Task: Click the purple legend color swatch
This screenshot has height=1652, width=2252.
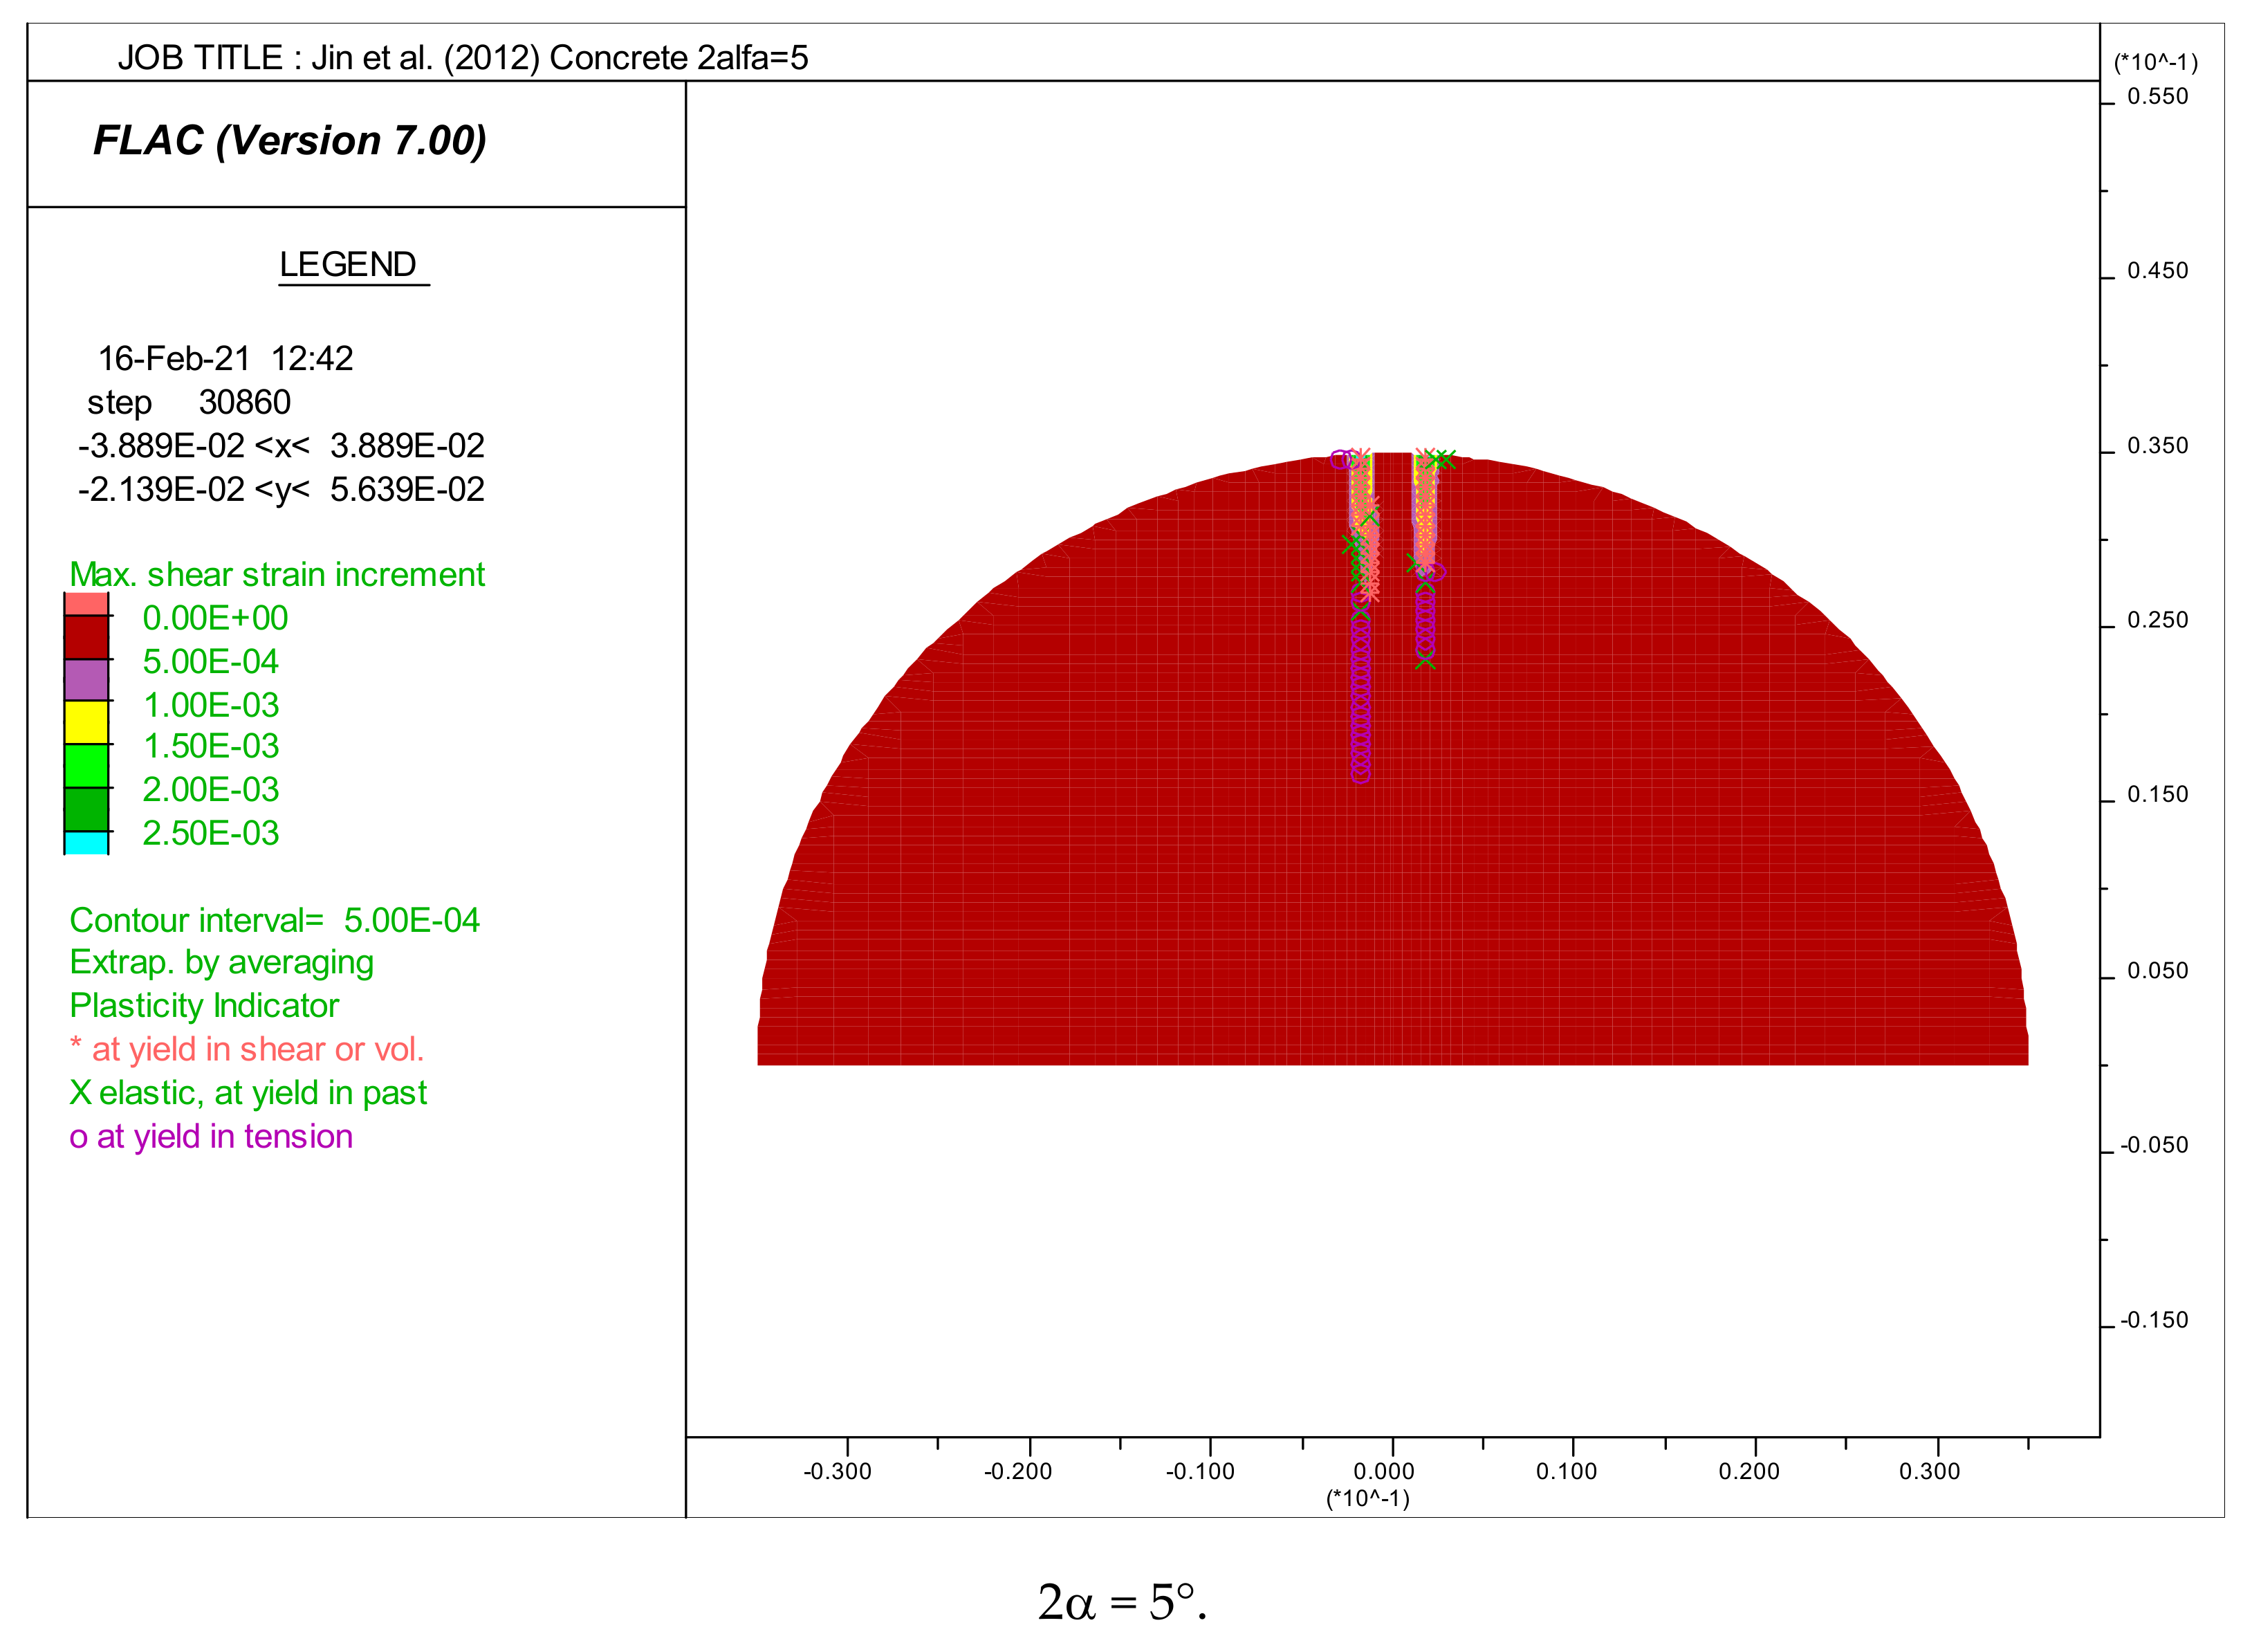Action: tap(86, 679)
